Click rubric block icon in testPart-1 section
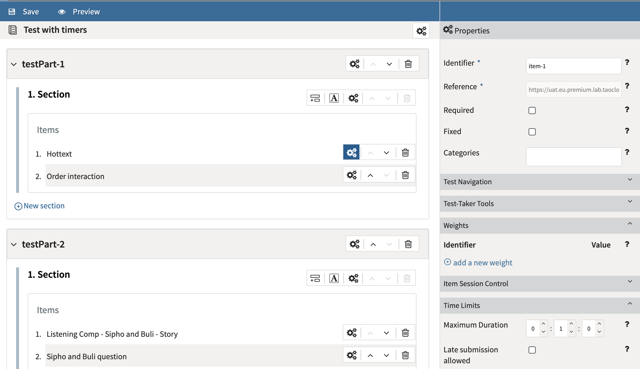 point(334,98)
